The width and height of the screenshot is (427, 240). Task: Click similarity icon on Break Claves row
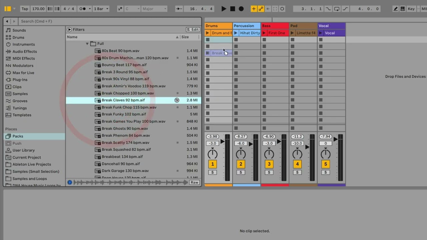click(177, 100)
